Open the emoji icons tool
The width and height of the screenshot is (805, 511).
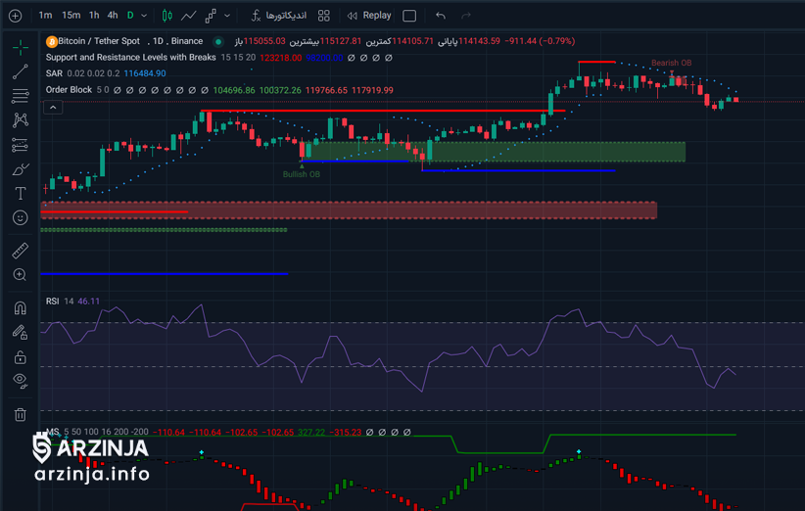pos(21,218)
